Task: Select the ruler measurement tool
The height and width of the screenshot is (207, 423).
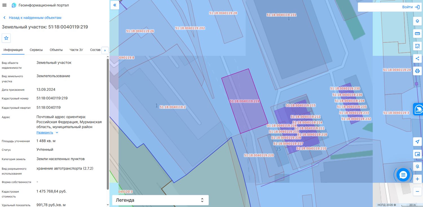Action: pos(417,34)
